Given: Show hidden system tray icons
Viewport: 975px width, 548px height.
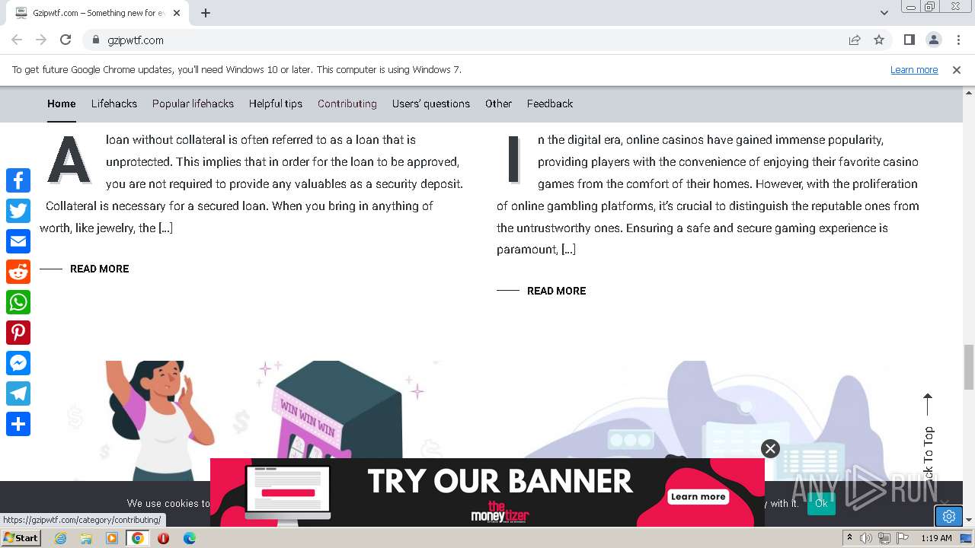Looking at the screenshot, I should click(849, 538).
